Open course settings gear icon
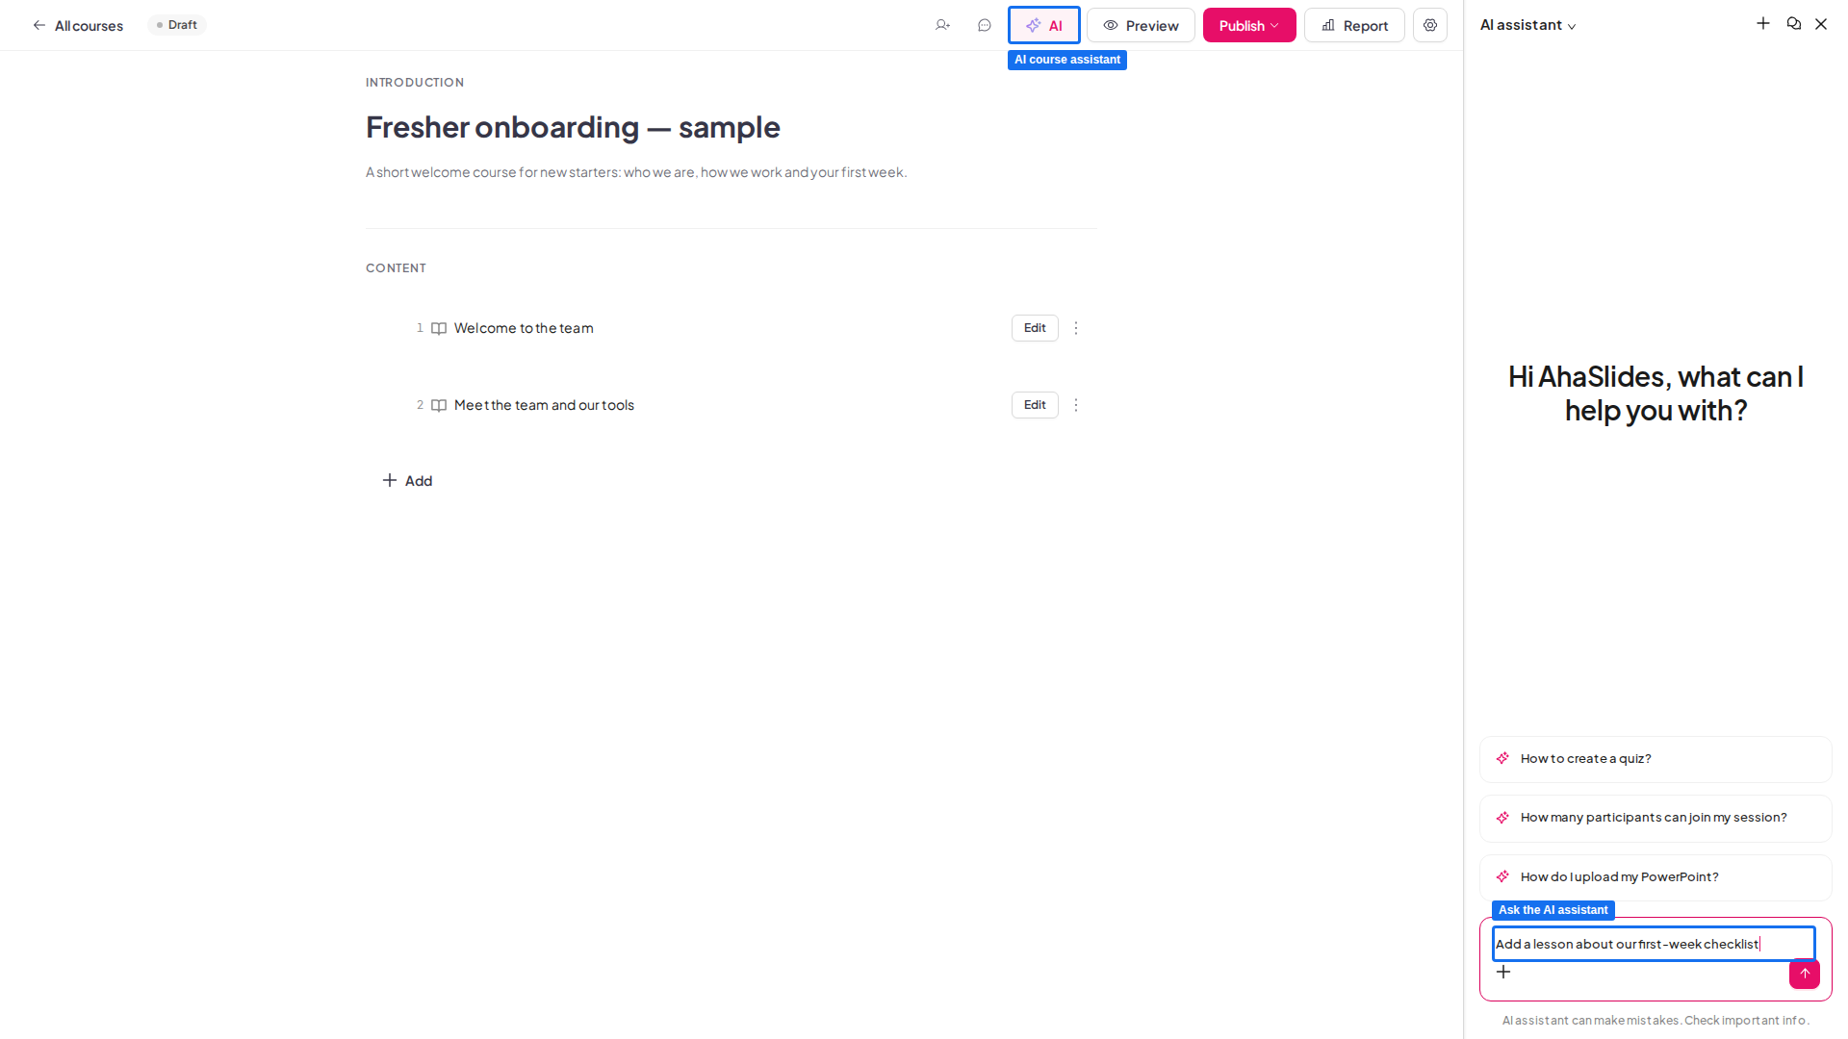The image size is (1848, 1039). click(1430, 25)
